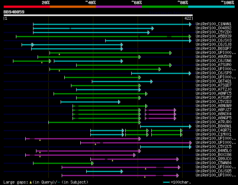Click the BB940059 query name

[14, 12]
